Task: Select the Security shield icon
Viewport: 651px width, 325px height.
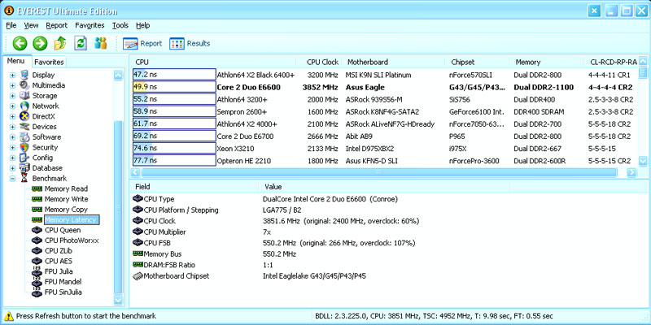Action: point(24,148)
